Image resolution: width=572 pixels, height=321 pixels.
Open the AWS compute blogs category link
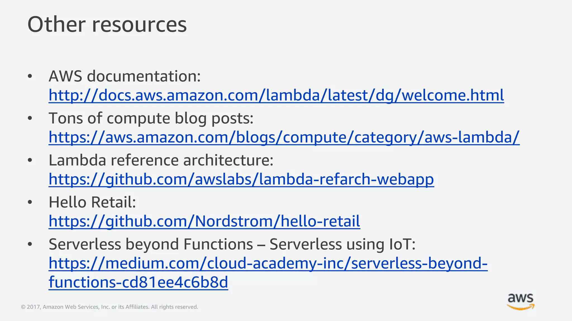284,137
